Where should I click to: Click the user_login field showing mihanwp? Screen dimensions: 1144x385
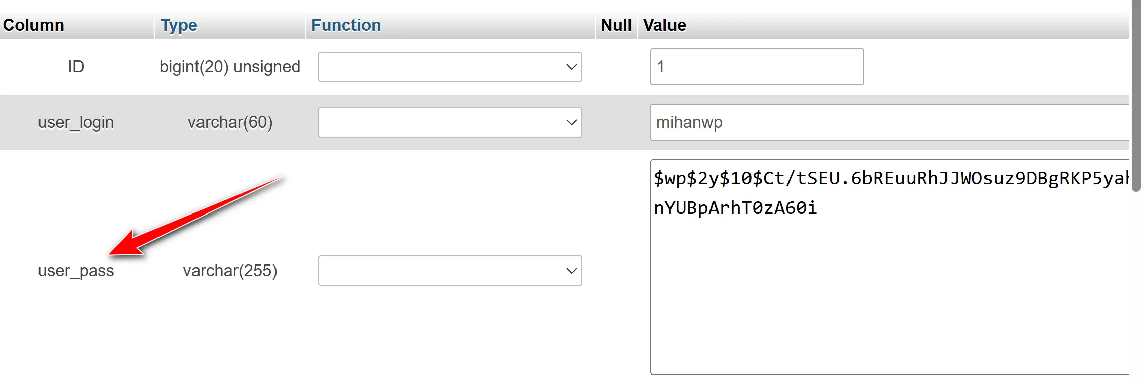pos(889,122)
